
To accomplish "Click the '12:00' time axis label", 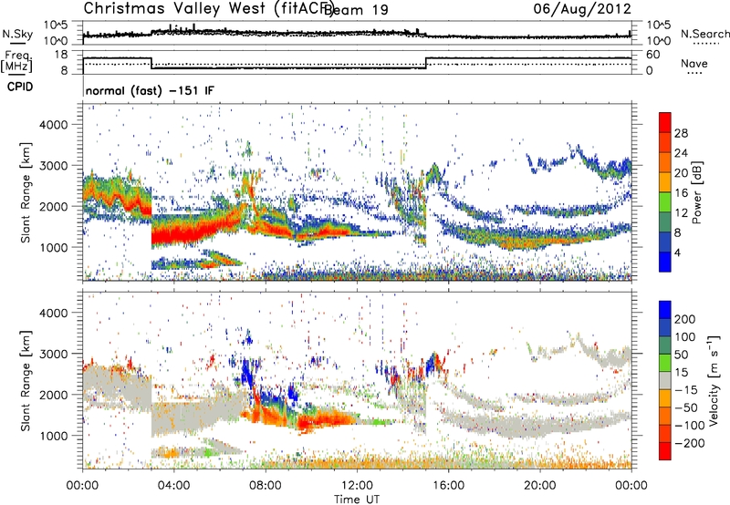I will pos(357,486).
